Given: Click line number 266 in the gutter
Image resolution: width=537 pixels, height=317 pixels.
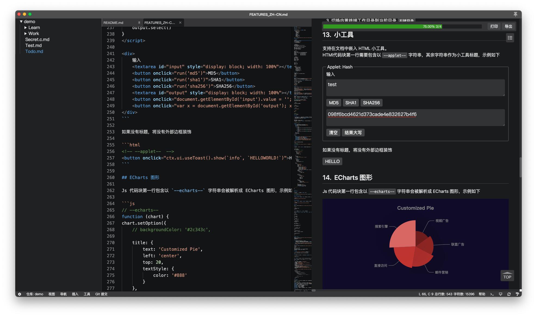Looking at the screenshot, I should 111,216.
